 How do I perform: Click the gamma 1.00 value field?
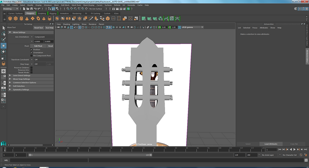coord(174,27)
